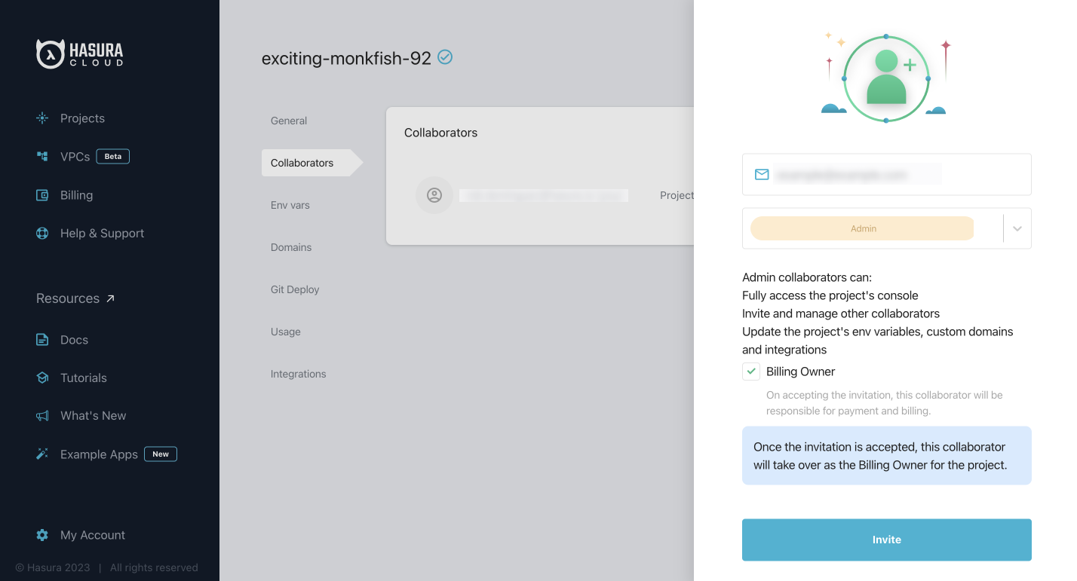Click the Docs document icon
This screenshot has width=1077, height=581.
[x=42, y=340]
